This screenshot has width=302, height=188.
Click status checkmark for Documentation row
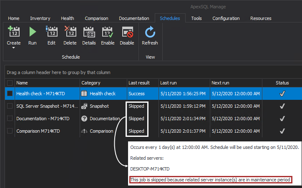(282, 119)
